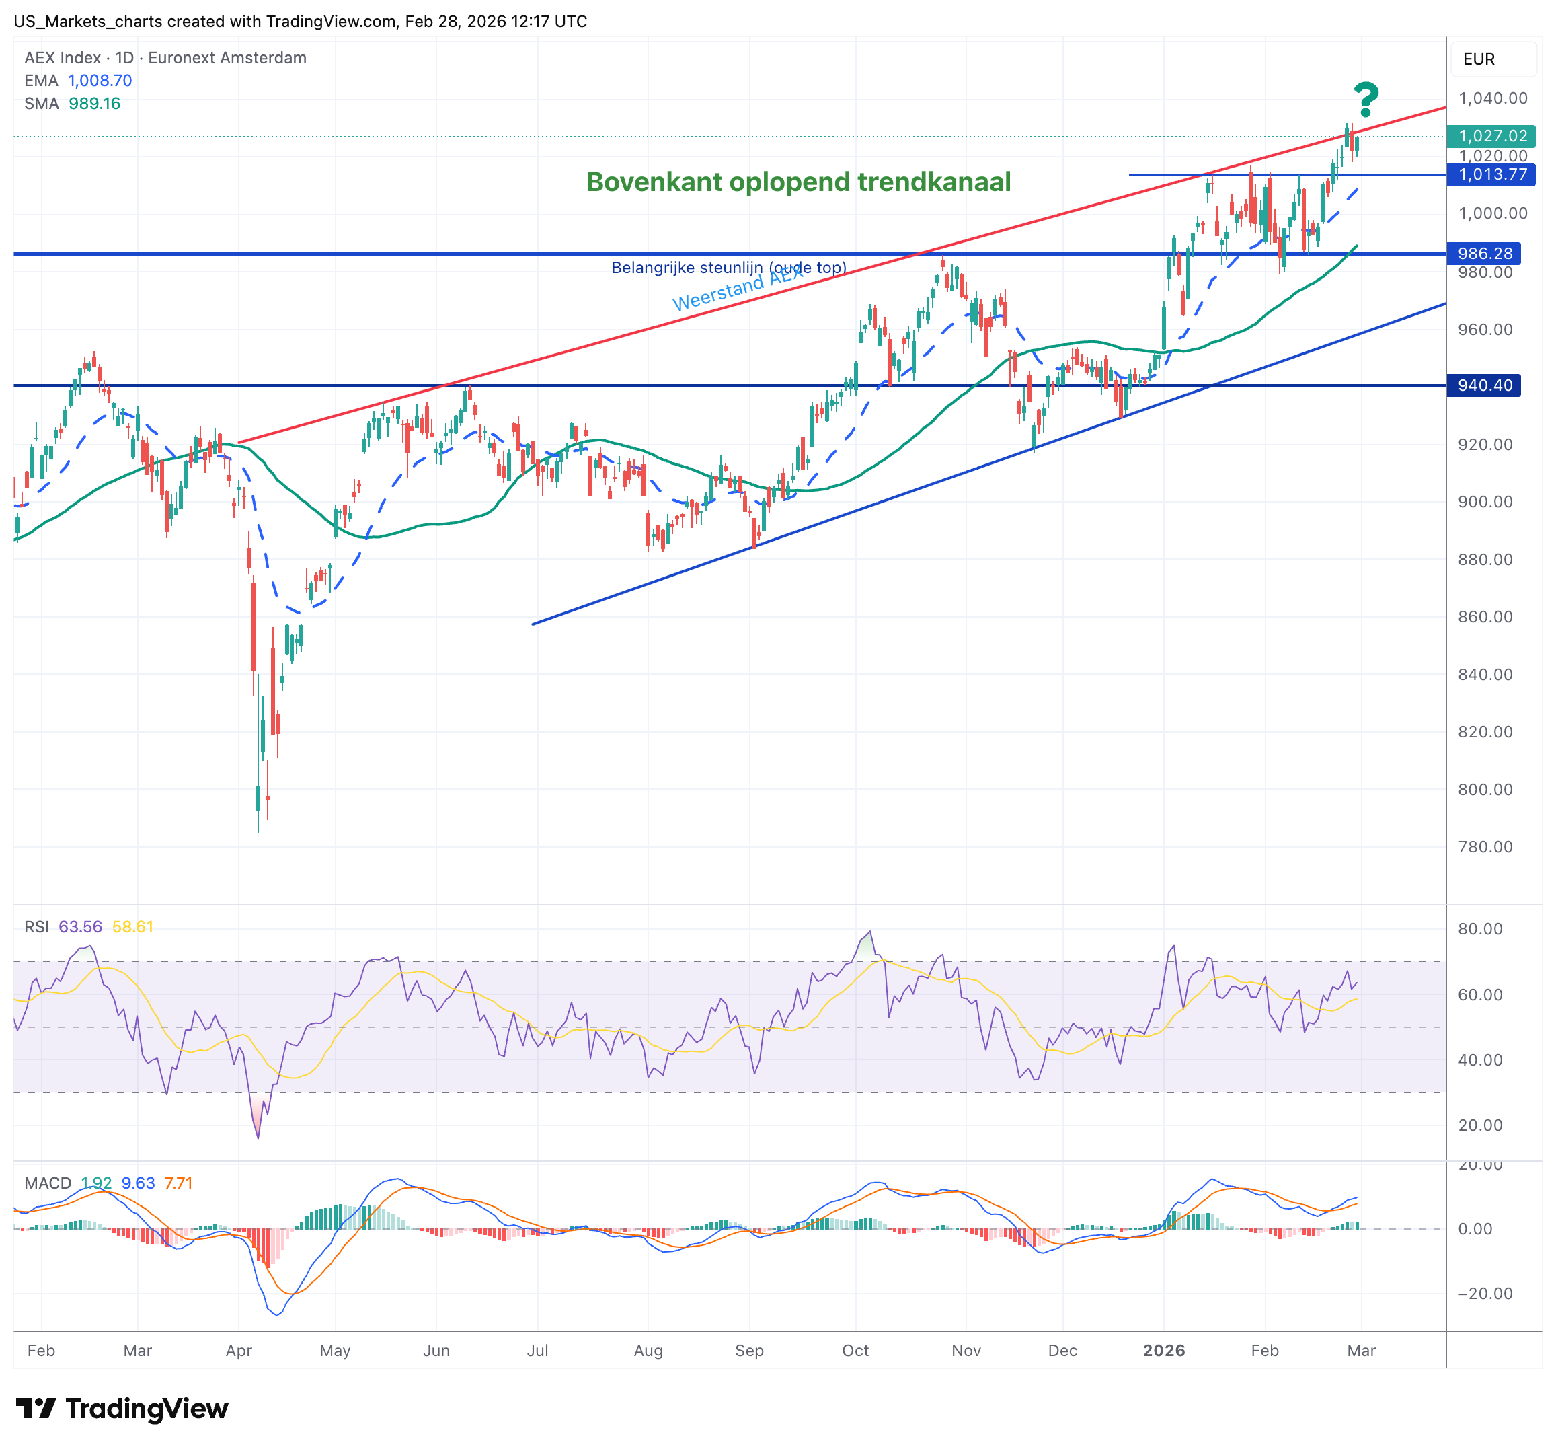Click 'Bovenkant oplopend trendkanaal' text annotation
1556x1449 pixels.
798,182
